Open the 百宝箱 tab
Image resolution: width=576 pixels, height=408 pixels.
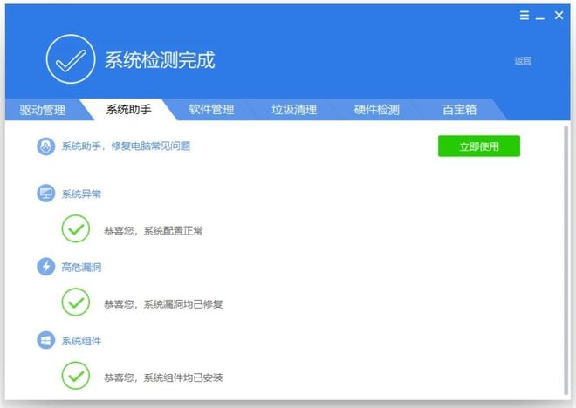(459, 110)
